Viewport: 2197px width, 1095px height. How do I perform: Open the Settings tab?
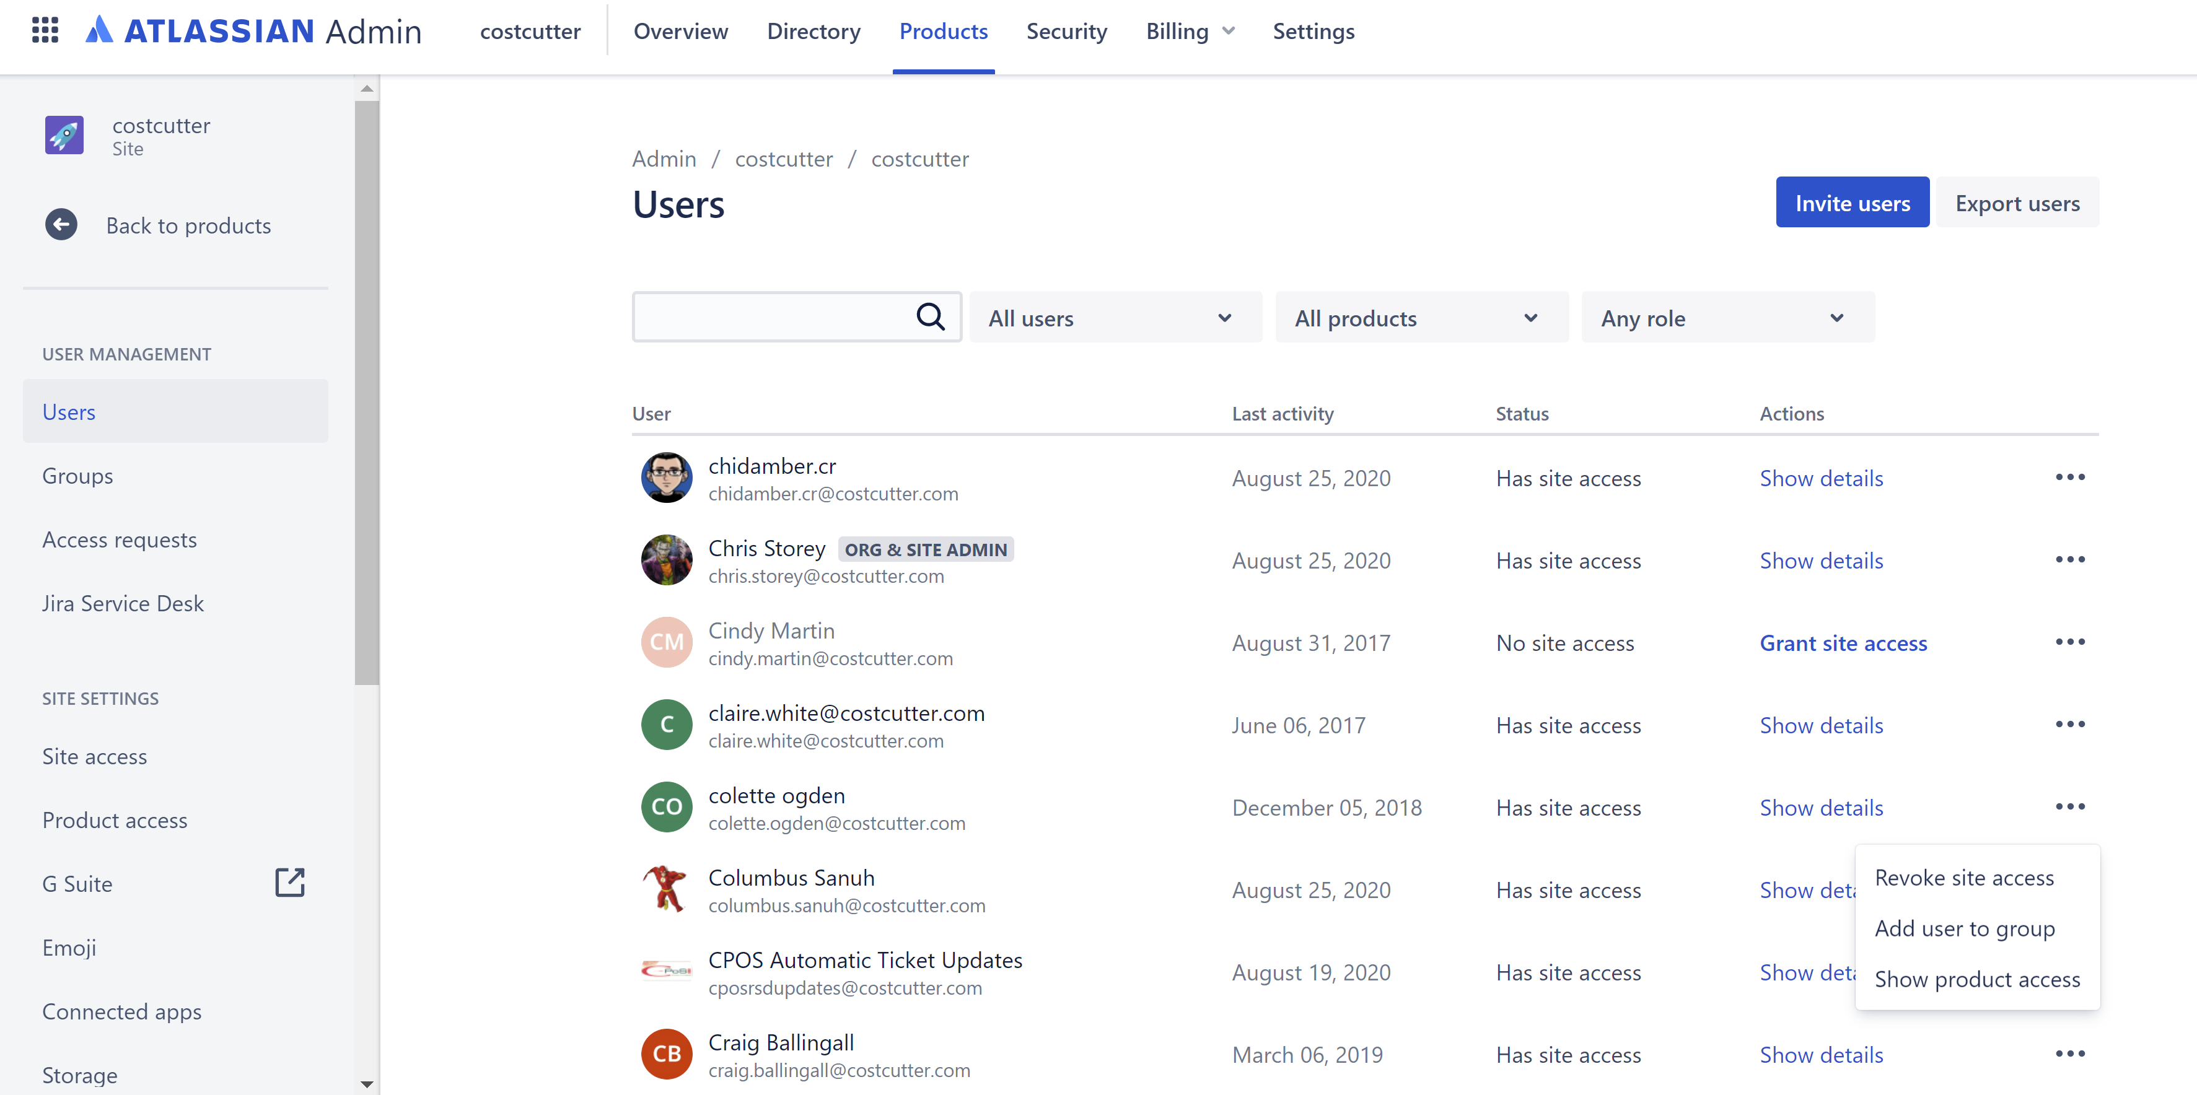1313,32
